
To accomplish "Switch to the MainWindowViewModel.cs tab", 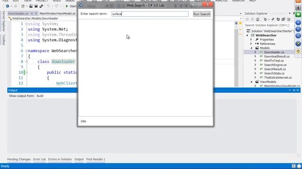I will coord(58,14).
